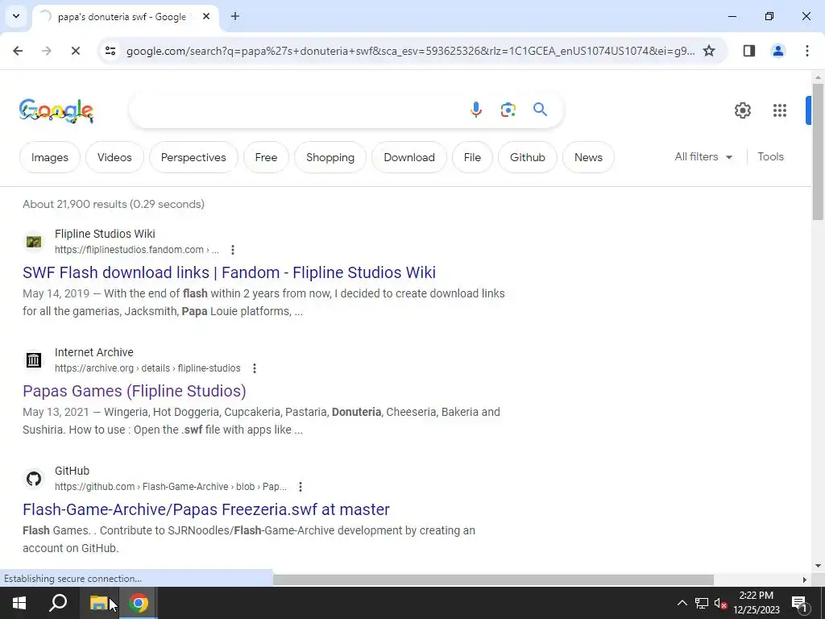Select the Github filter chip

(x=527, y=157)
